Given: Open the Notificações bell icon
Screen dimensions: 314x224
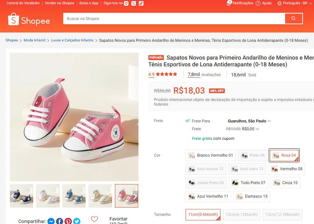Looking at the screenshot, I should 229,3.
